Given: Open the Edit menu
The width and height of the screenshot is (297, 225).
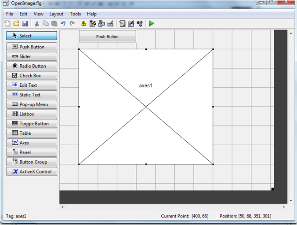Looking at the screenshot, I should (23, 14).
